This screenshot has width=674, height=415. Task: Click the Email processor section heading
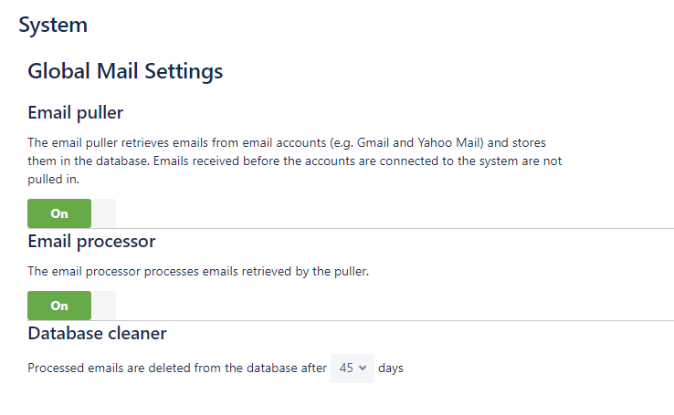coord(91,242)
